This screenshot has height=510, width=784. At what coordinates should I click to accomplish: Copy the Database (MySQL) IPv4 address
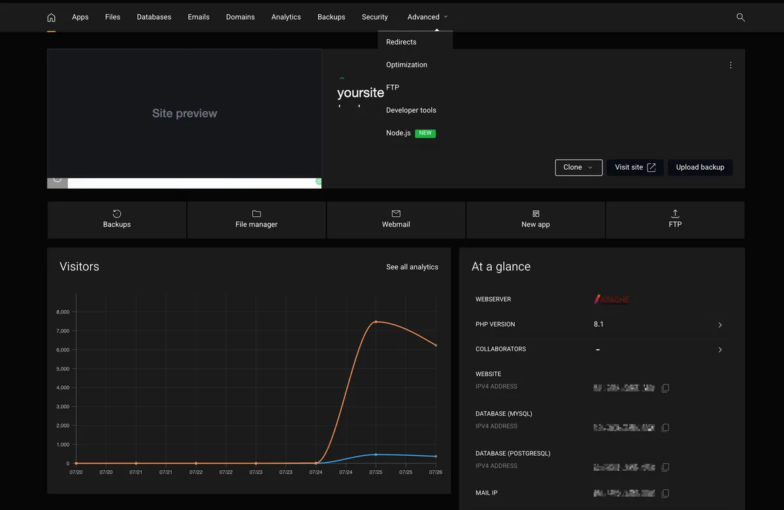click(665, 428)
